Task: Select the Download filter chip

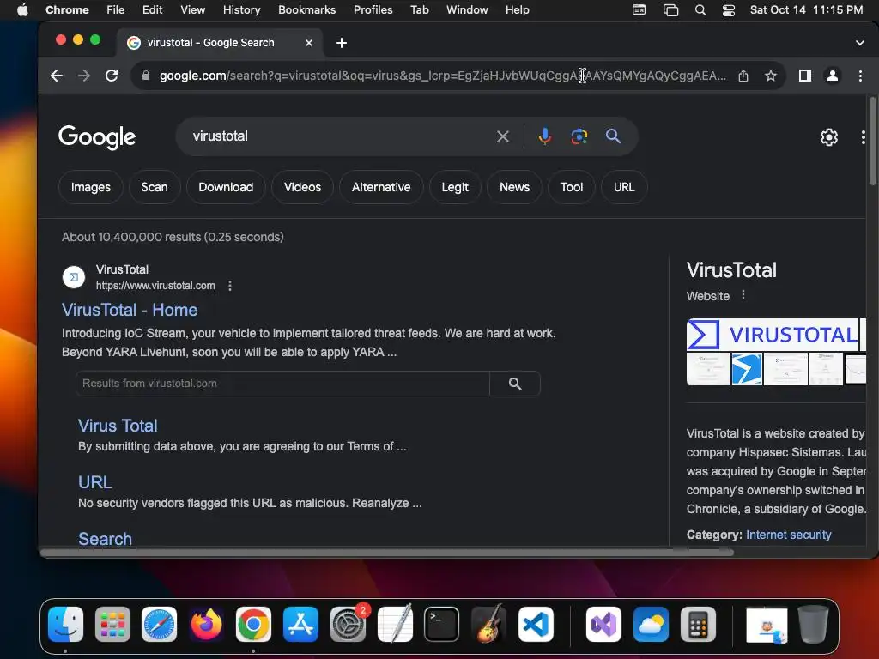Action: [226, 187]
